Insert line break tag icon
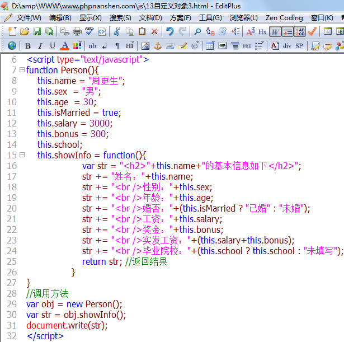 pyautogui.click(x=105, y=46)
